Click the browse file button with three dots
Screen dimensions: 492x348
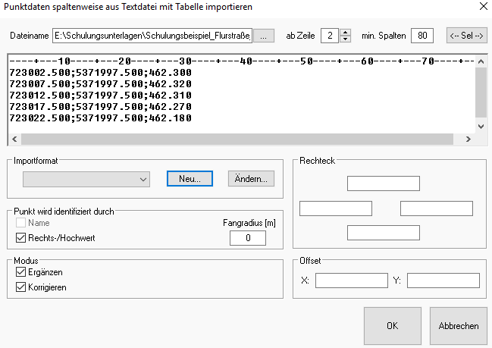point(263,36)
